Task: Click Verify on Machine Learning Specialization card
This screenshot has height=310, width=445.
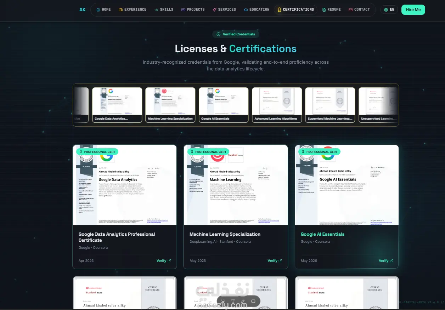Action: pos(275,261)
